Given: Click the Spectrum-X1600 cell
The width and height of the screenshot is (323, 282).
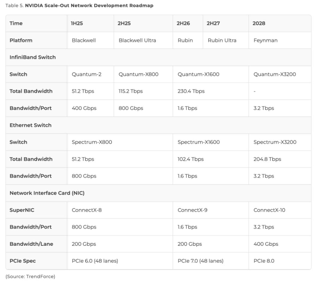Looking at the screenshot, I should point(199,142).
